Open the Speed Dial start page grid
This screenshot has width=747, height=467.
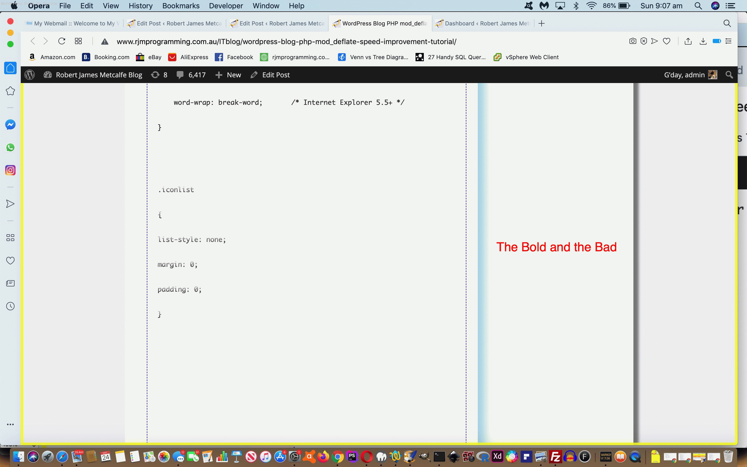point(78,41)
